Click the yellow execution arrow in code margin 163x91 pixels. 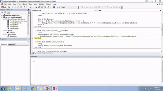point(32,38)
